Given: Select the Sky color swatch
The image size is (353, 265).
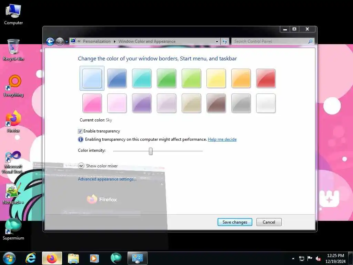Looking at the screenshot, I should coord(92,78).
